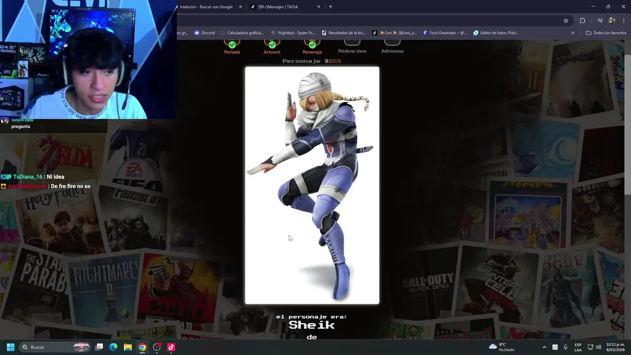Image resolution: width=631 pixels, height=355 pixels.
Task: Close the traductor Google search tab
Action: click(241, 7)
